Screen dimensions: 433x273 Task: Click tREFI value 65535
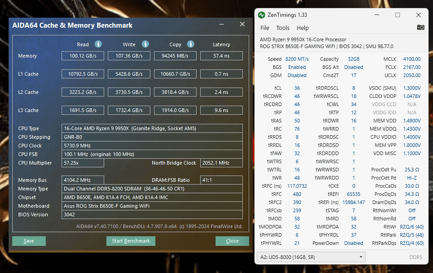point(354,194)
